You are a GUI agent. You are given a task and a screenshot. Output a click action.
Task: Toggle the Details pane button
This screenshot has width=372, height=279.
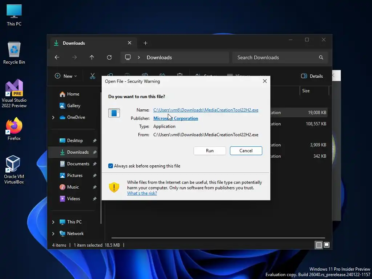312,76
